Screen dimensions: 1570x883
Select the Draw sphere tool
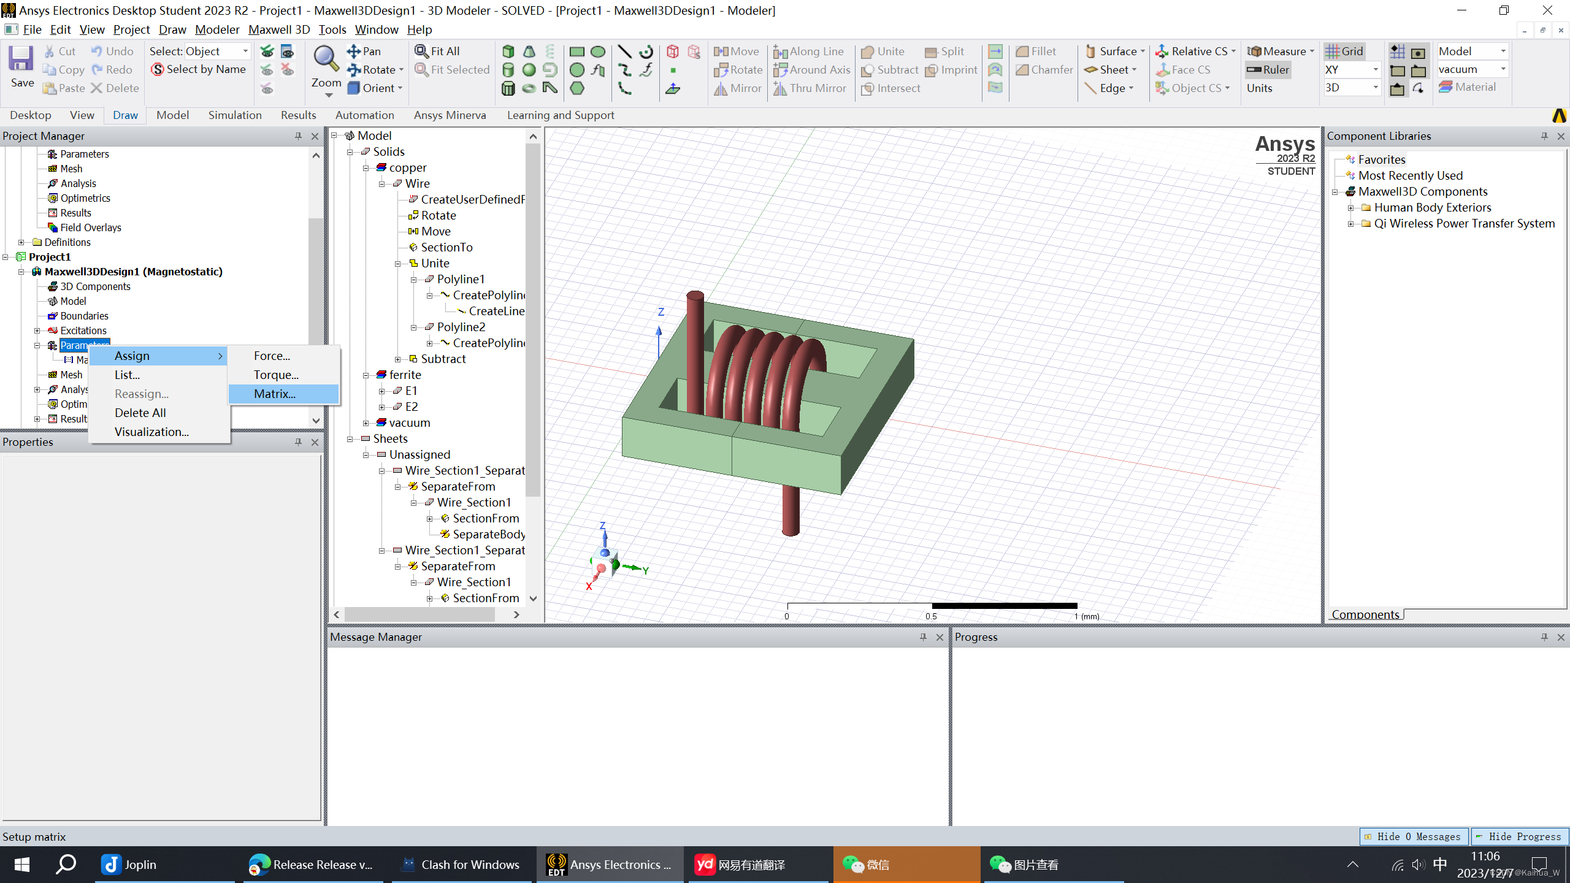[x=529, y=70]
